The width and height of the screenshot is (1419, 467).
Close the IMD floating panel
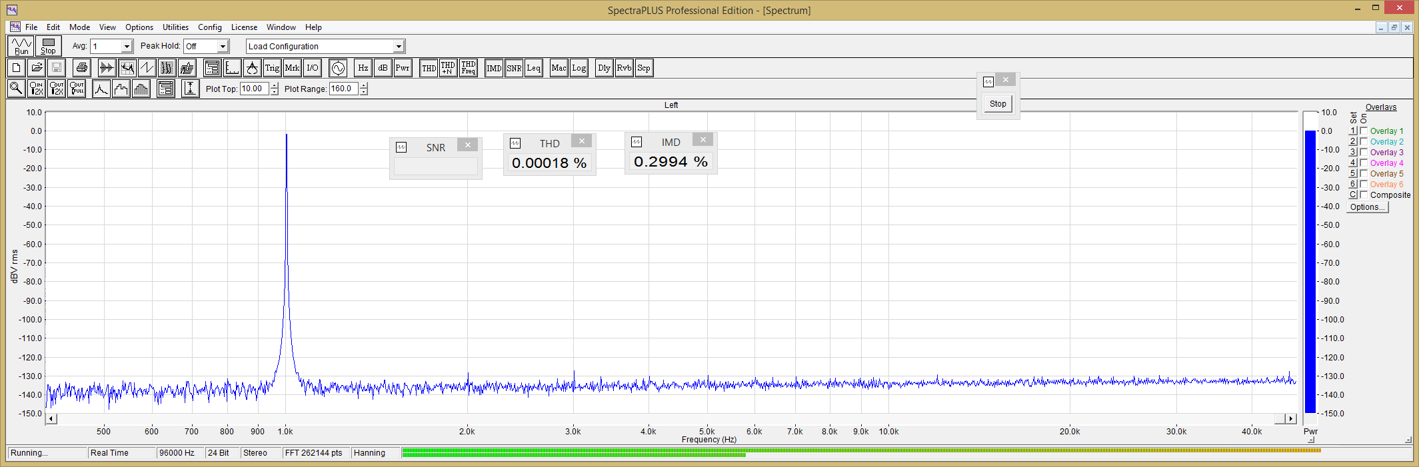coord(703,140)
